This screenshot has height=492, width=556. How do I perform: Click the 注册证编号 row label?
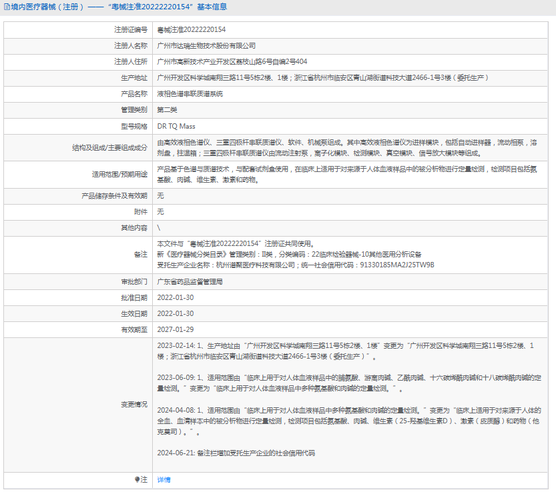click(131, 30)
